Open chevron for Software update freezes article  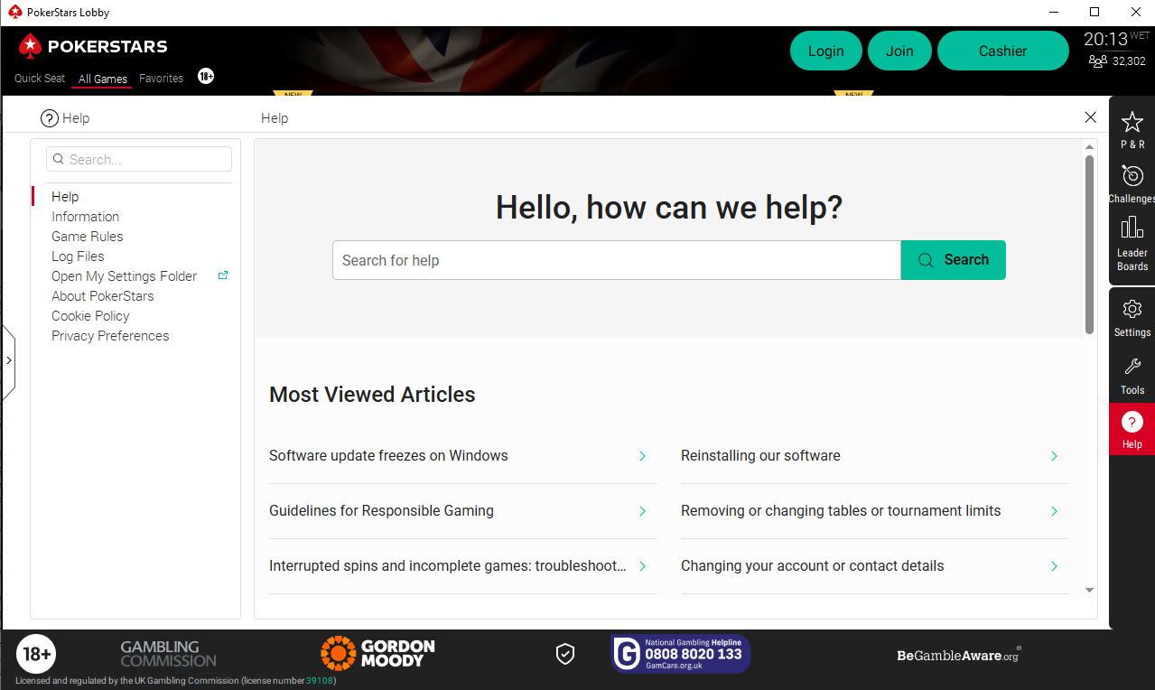pyautogui.click(x=642, y=456)
